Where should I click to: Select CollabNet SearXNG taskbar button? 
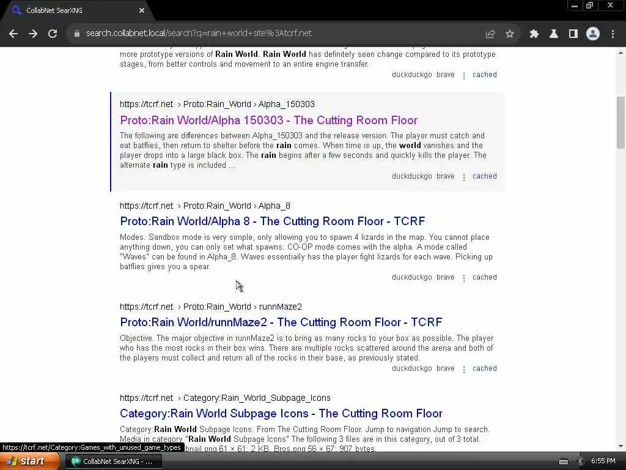coord(113,461)
